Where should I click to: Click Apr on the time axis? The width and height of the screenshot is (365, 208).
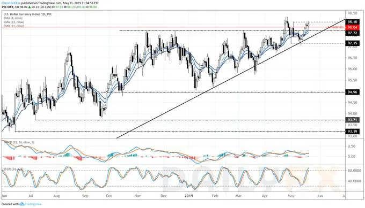click(x=265, y=196)
